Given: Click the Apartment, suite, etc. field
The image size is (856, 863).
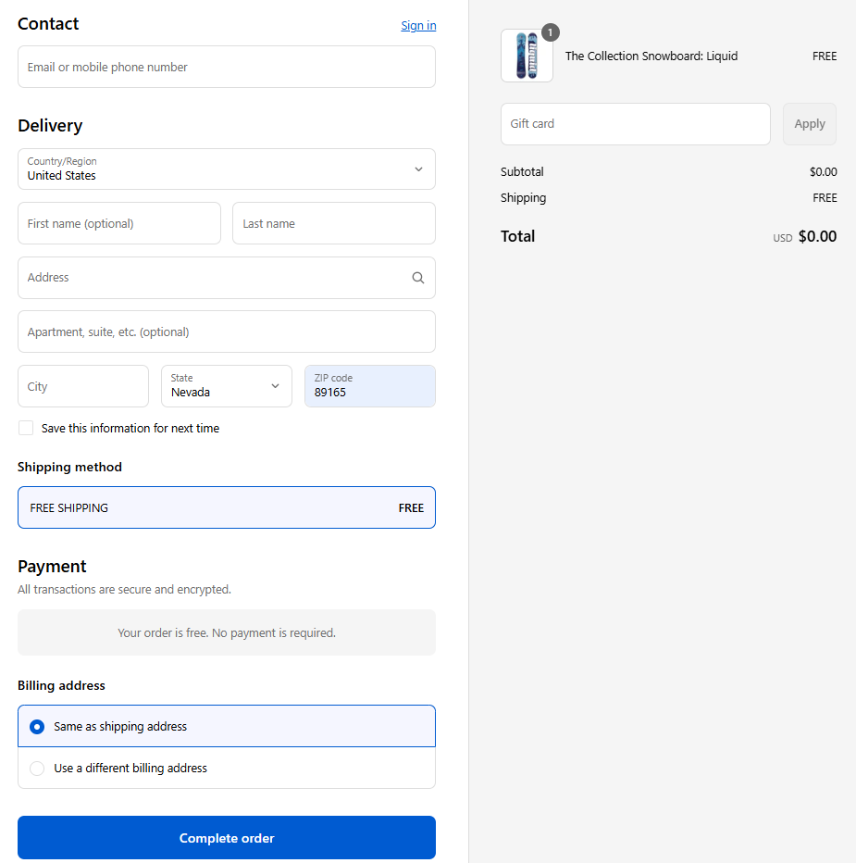Looking at the screenshot, I should click(x=226, y=331).
